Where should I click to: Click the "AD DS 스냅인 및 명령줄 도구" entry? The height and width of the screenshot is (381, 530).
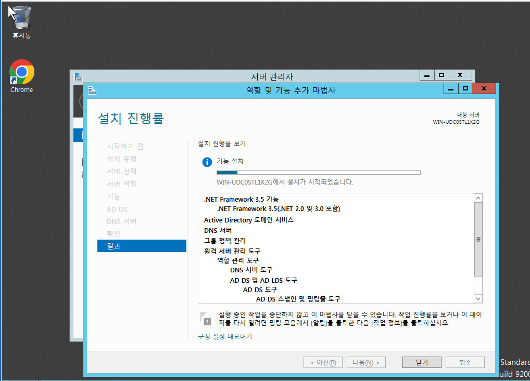coord(298,299)
